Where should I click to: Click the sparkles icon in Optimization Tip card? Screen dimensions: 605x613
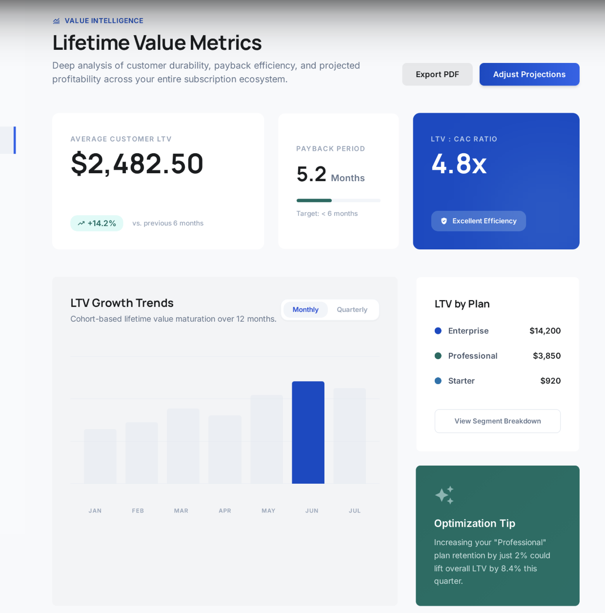click(444, 495)
